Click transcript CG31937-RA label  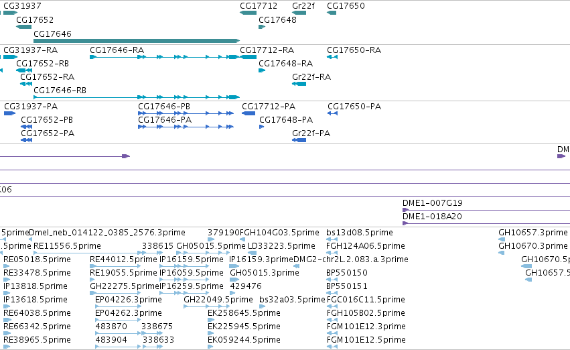(31, 50)
